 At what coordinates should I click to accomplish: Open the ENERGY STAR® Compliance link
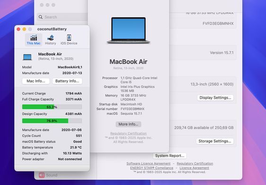pos(151,168)
